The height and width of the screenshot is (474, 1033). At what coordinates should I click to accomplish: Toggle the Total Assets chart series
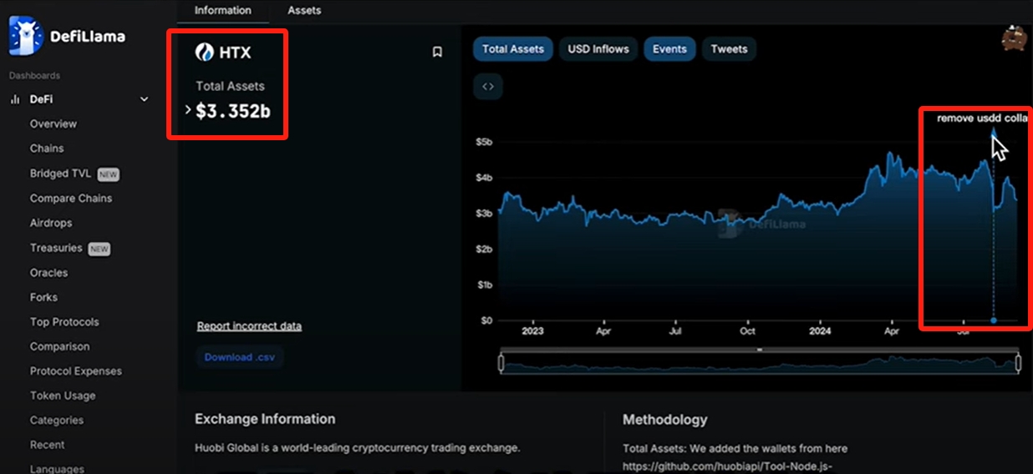(513, 49)
